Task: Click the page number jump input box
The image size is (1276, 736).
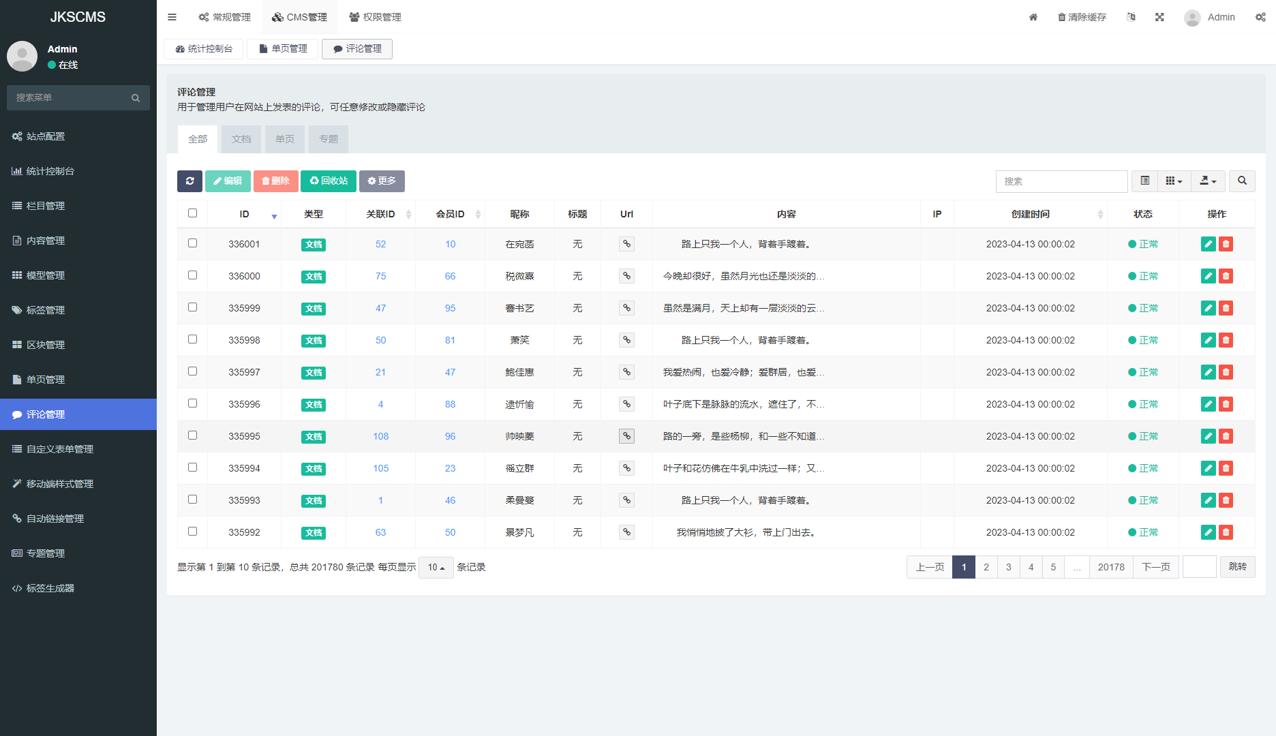Action: tap(1200, 567)
